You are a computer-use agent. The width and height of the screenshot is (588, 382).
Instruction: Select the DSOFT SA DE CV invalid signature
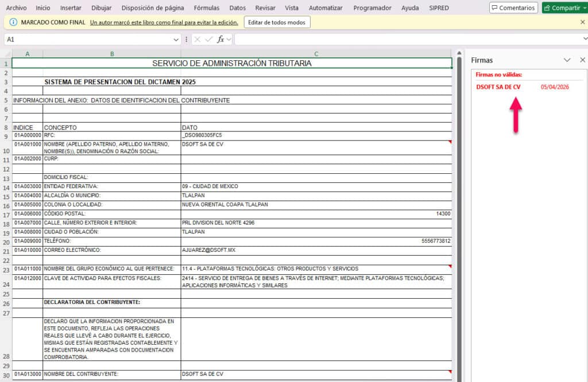coord(498,87)
